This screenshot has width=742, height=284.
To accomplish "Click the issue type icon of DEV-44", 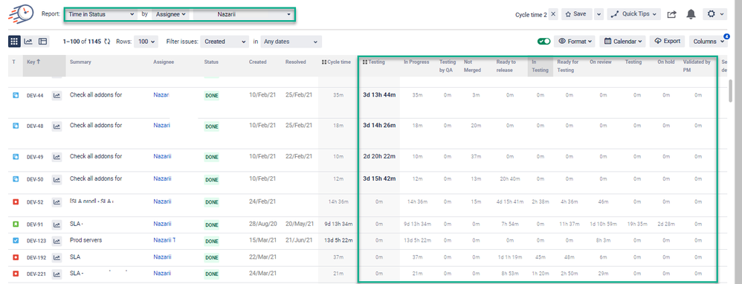I will (16, 95).
